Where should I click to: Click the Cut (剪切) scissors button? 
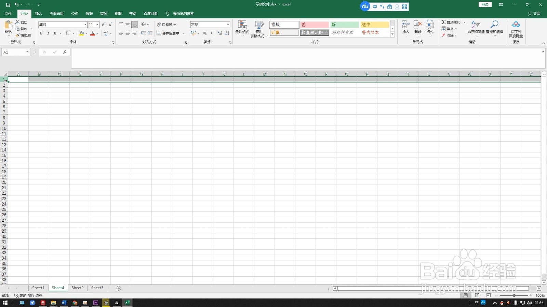21,22
